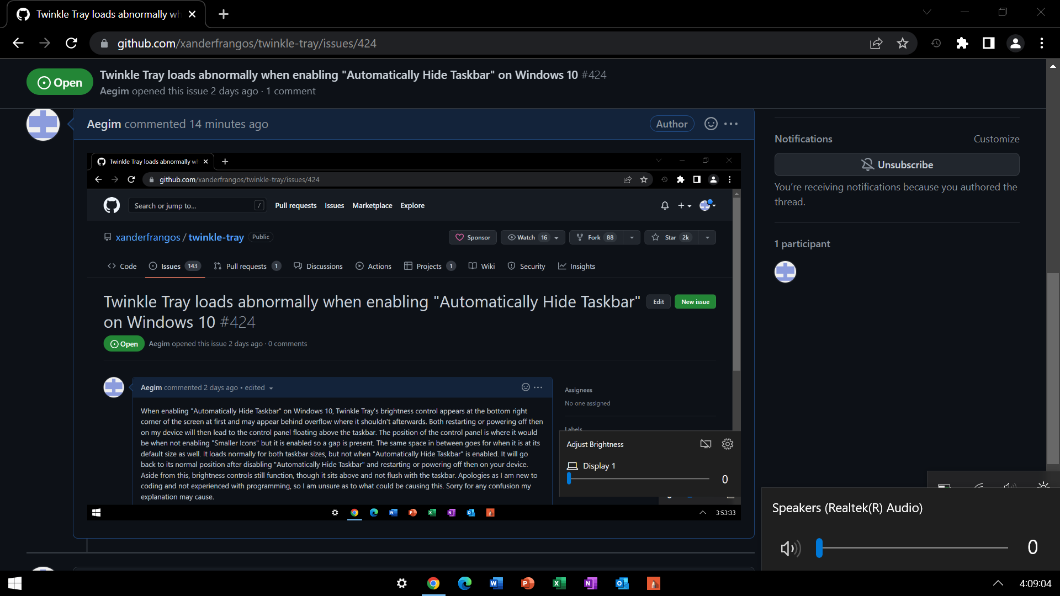Show hidden tray icons via the chevron
Screen dimensions: 1060x596
tap(998, 583)
